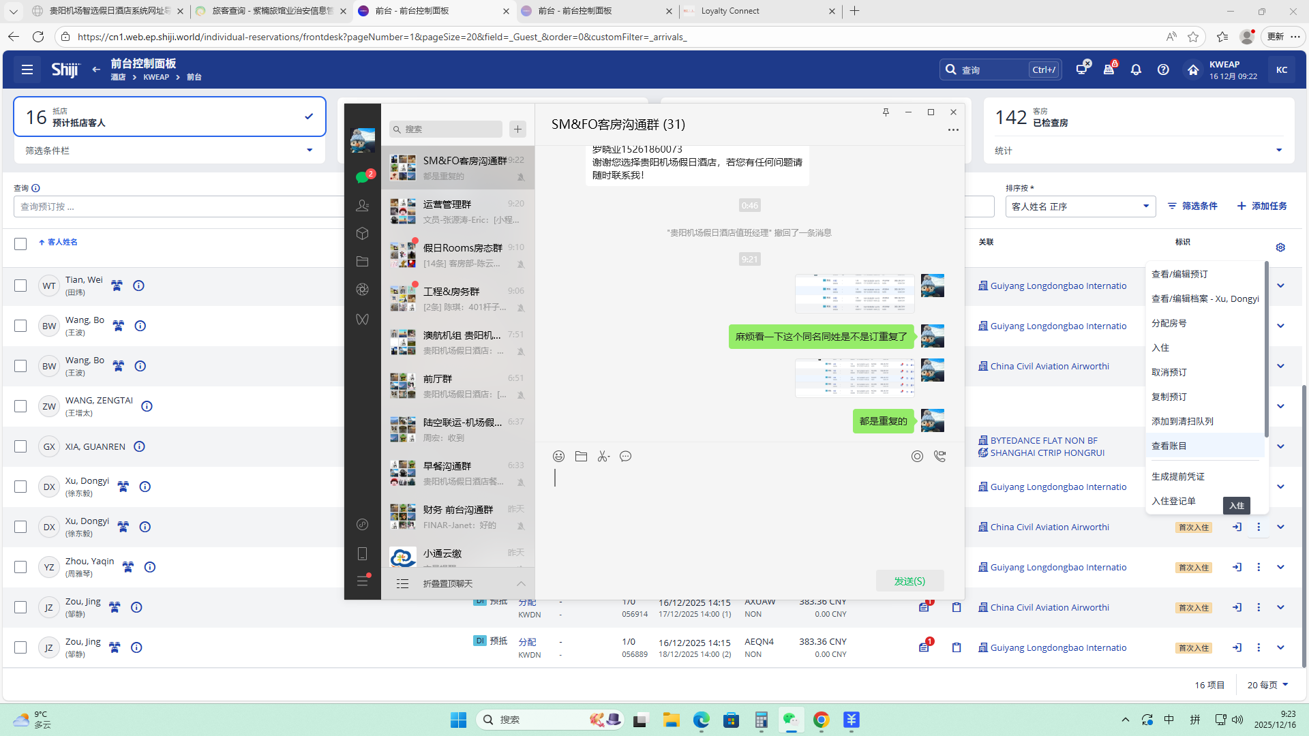
Task: Click check-in icon for Zhou, Yaqin row
Action: [x=1237, y=567]
